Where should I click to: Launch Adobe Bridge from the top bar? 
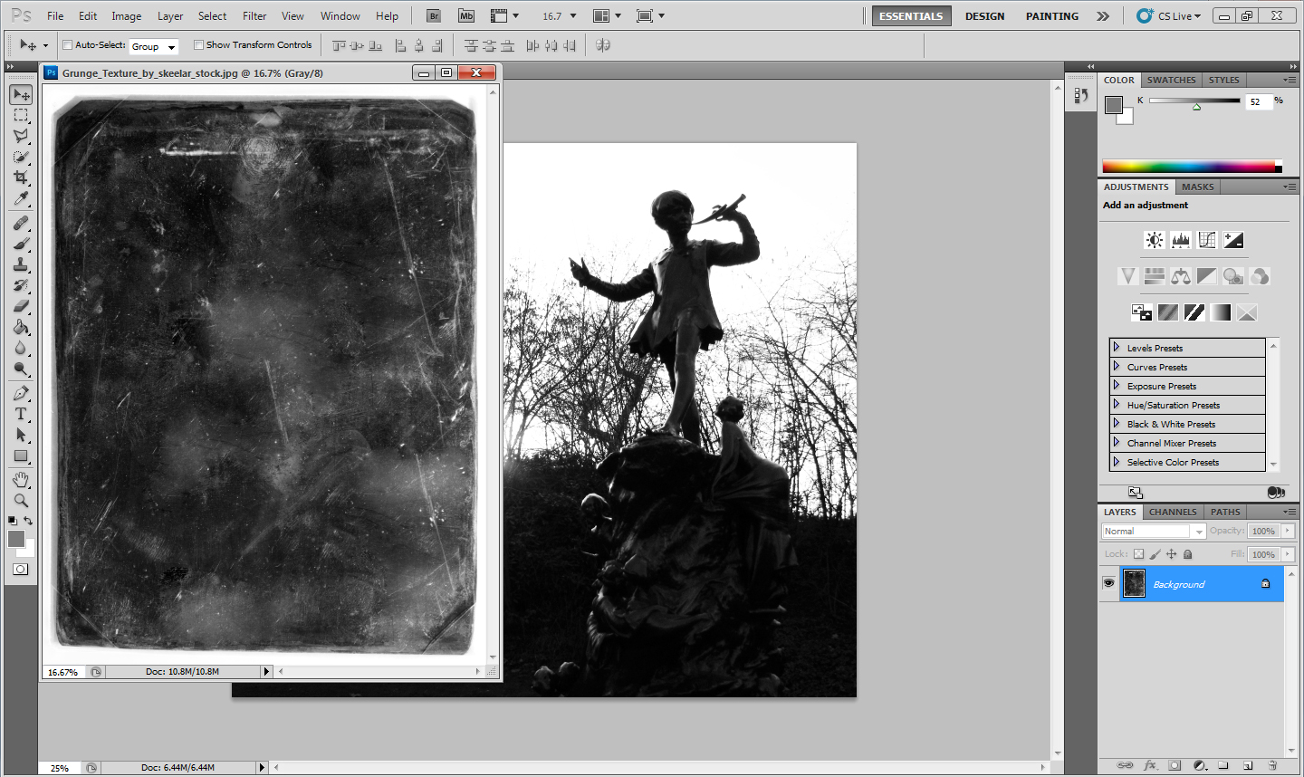434,16
